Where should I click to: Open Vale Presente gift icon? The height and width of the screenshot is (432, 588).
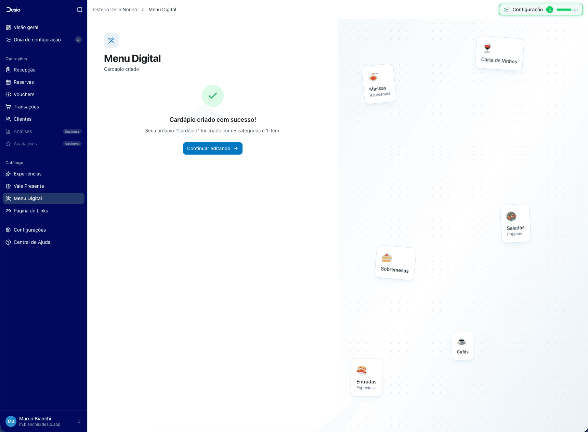click(x=8, y=186)
